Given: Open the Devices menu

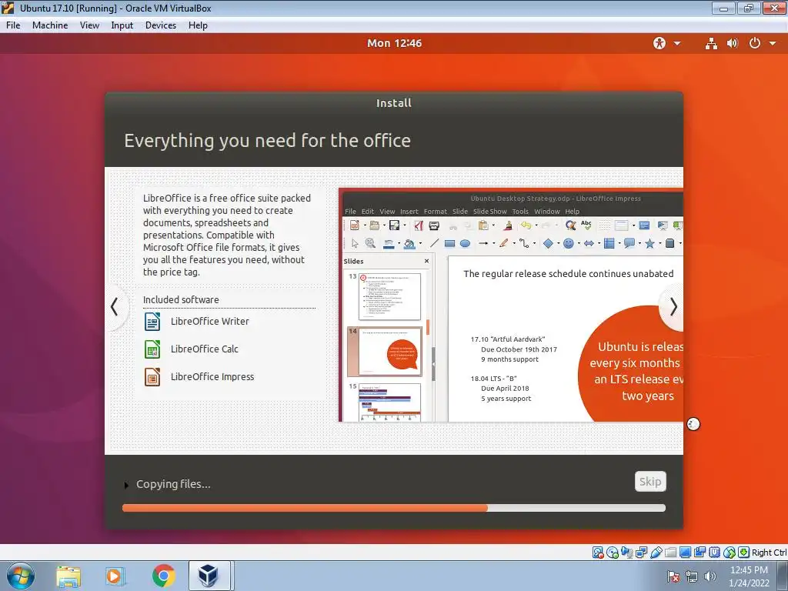Looking at the screenshot, I should click(161, 25).
